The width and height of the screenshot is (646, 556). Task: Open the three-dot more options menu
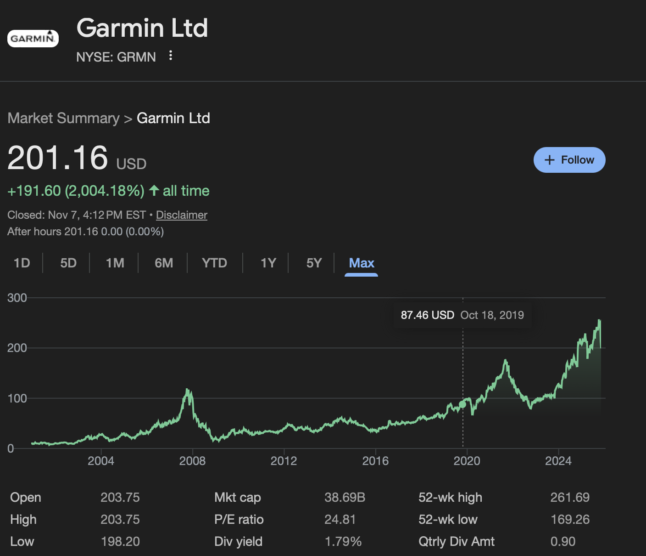tap(171, 56)
